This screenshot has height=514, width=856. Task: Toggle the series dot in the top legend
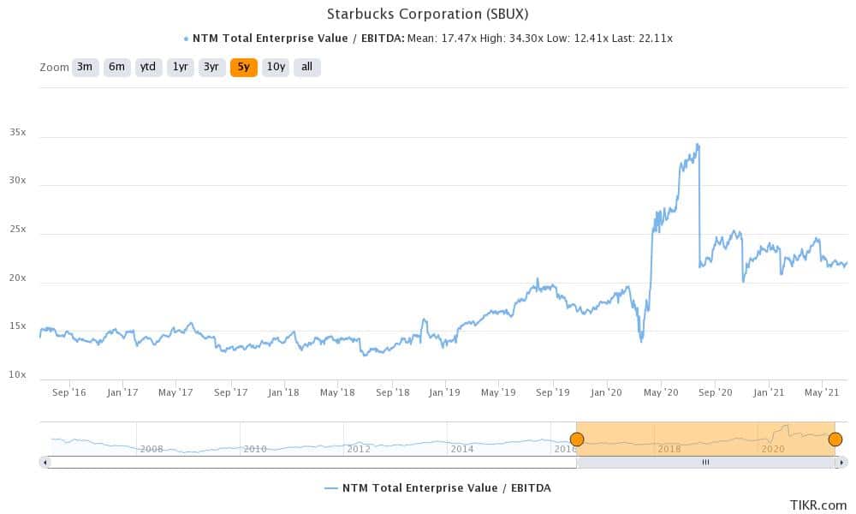point(185,38)
